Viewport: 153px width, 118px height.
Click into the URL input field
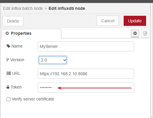(x=86, y=74)
